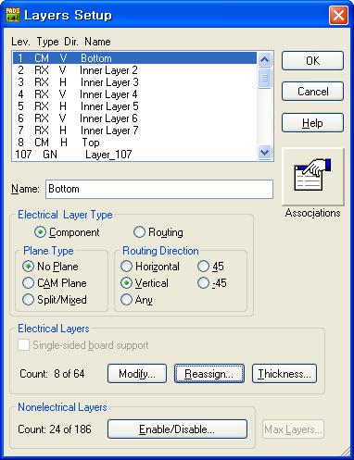Click the layer list scroll down arrow
The image size is (354, 460).
(x=264, y=153)
